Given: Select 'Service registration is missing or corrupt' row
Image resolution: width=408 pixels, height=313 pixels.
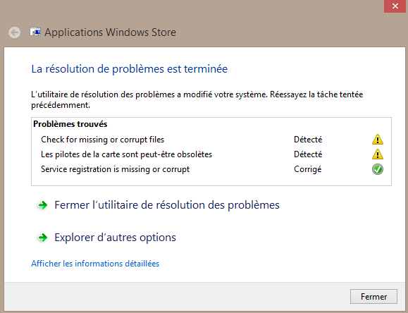Looking at the screenshot, I should pyautogui.click(x=211, y=169).
